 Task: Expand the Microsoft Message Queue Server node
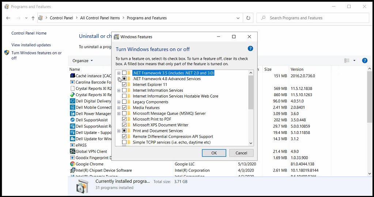click(119, 113)
